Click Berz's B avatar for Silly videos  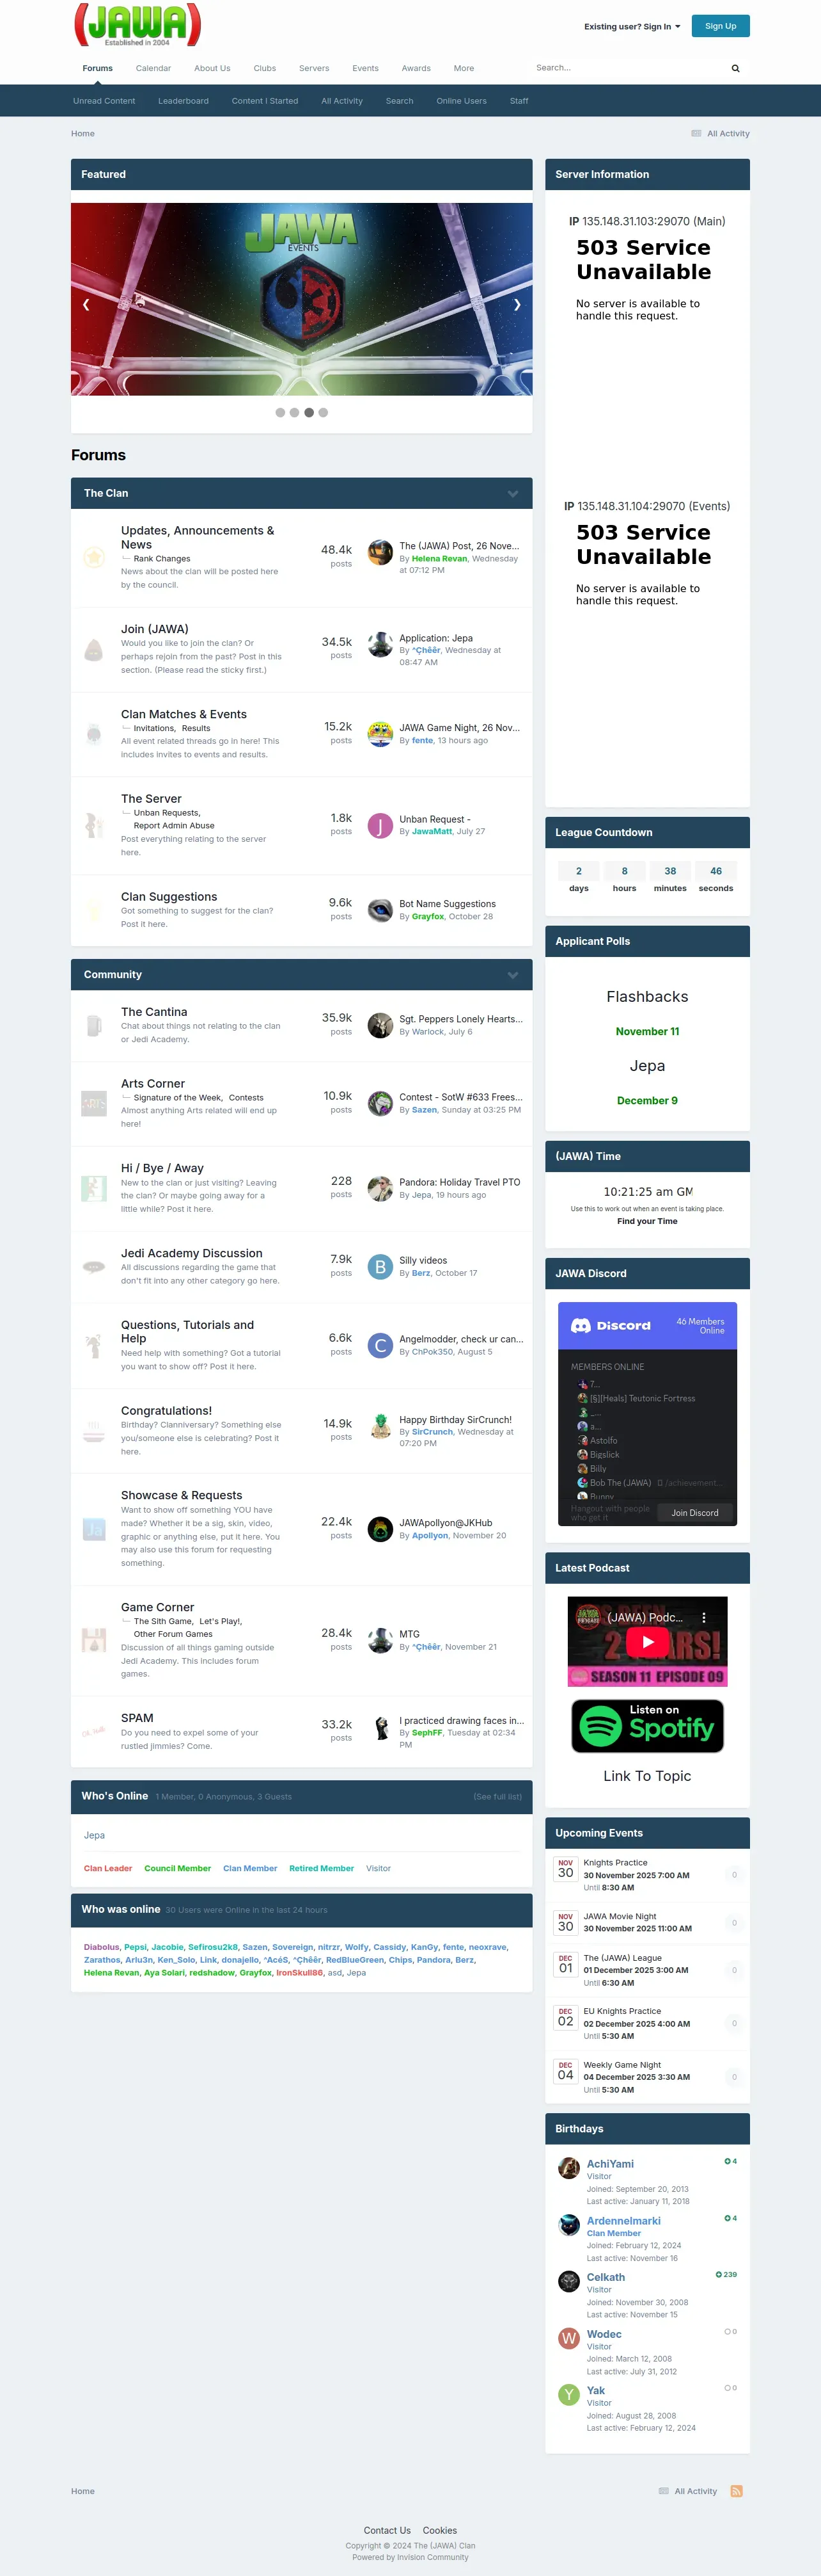pos(380,1266)
